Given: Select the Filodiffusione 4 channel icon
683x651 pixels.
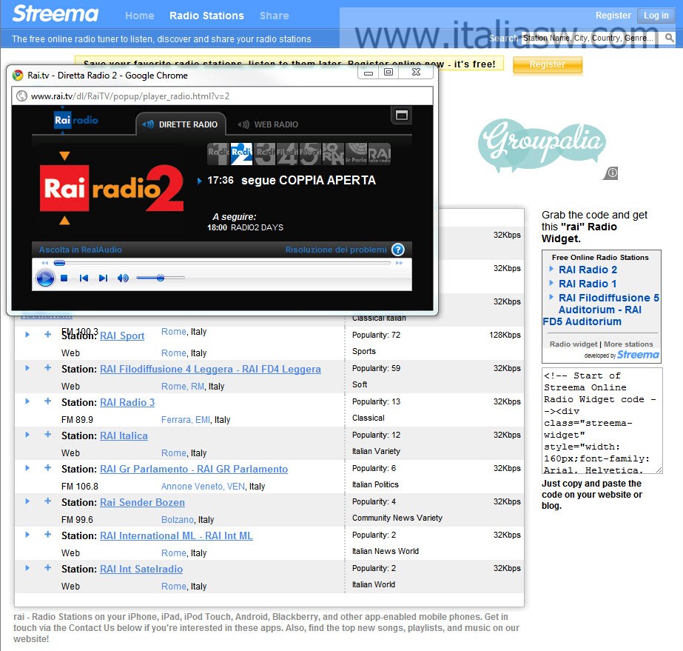Looking at the screenshot, I should pos(288,154).
